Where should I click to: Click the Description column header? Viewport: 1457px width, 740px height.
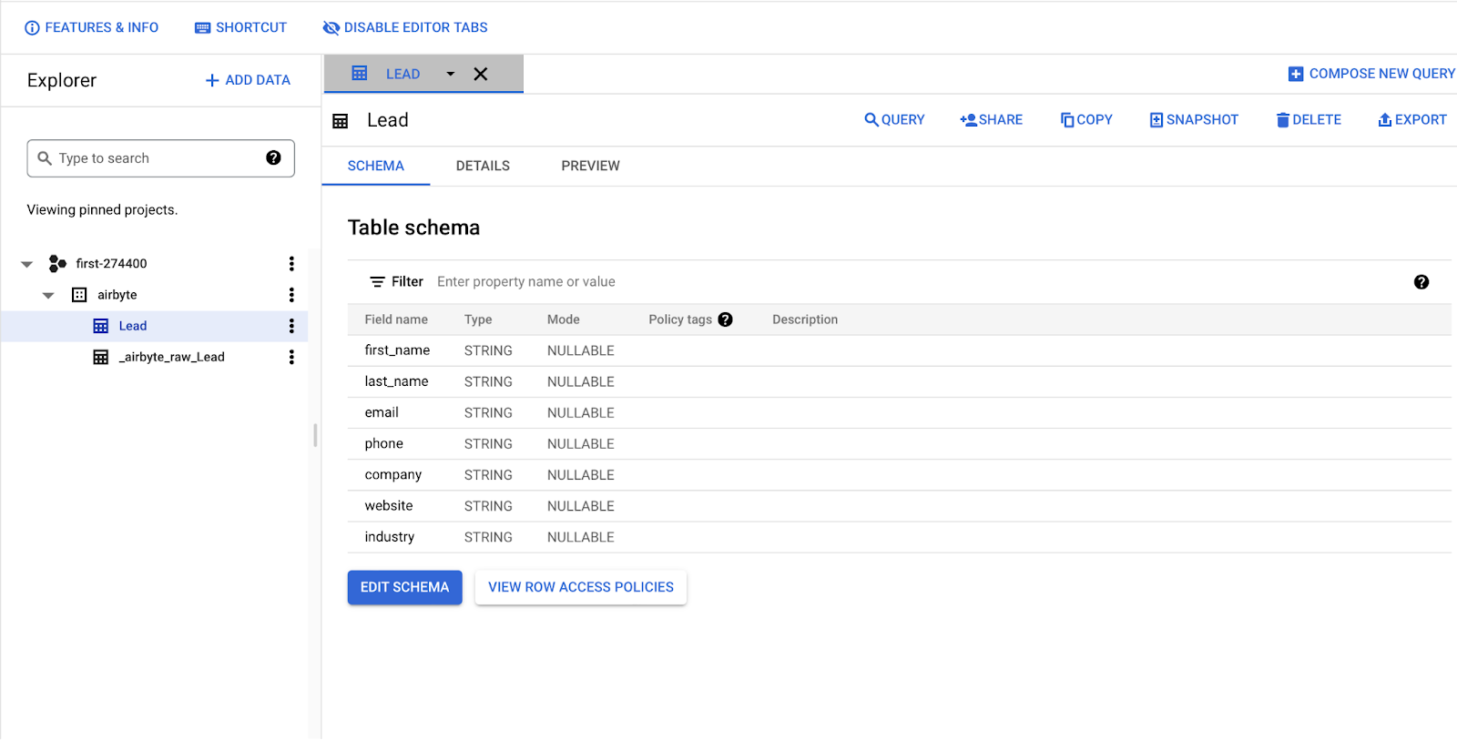(x=805, y=319)
